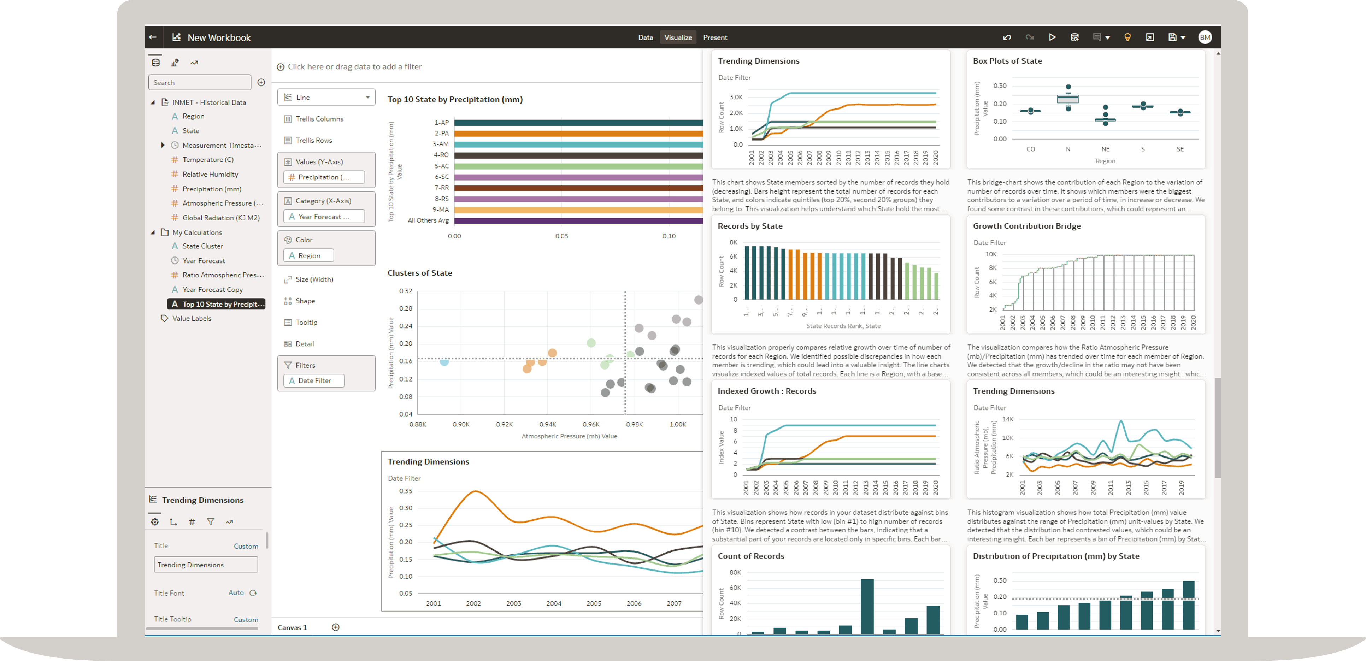This screenshot has height=661, width=1366.
Task: Toggle Title Font from Auto
Action: (x=236, y=592)
